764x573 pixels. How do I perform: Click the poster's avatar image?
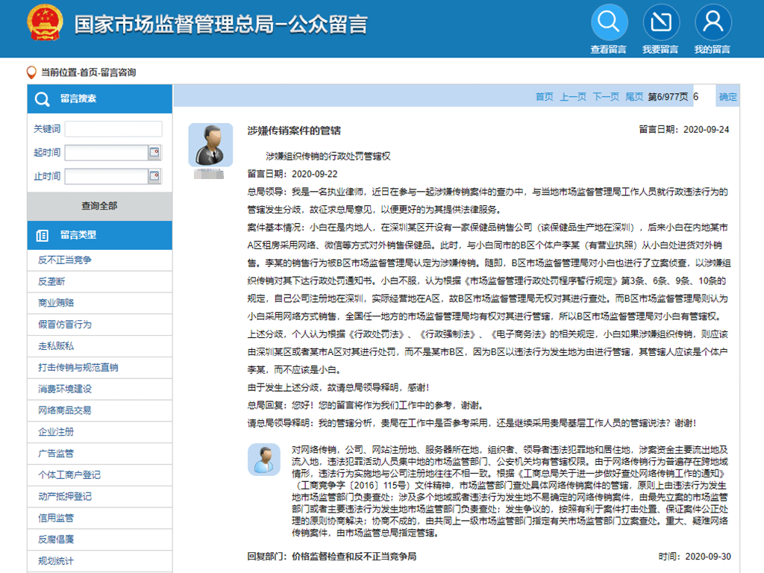coord(210,145)
